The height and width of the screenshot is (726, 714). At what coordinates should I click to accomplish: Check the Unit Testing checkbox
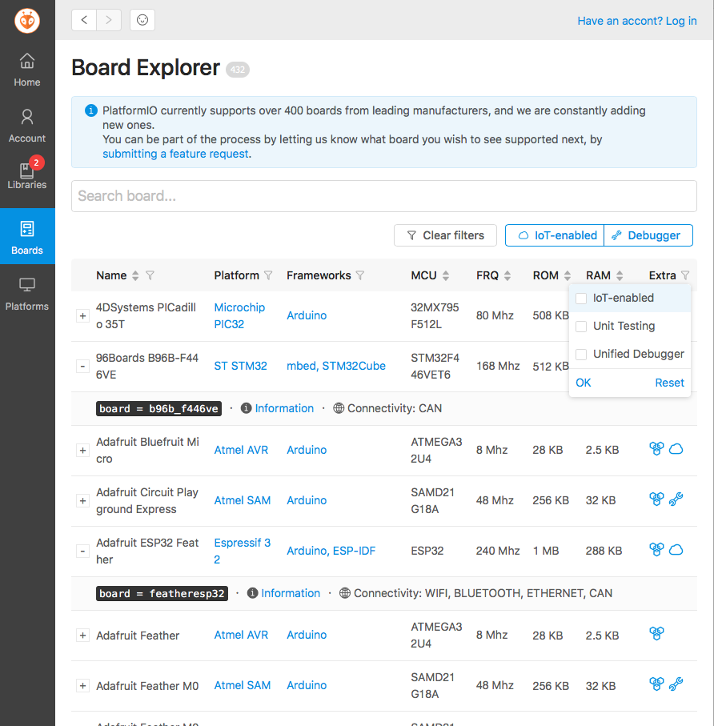(x=581, y=327)
